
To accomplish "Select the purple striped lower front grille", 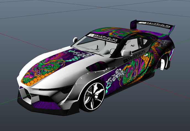I will 46,105.
